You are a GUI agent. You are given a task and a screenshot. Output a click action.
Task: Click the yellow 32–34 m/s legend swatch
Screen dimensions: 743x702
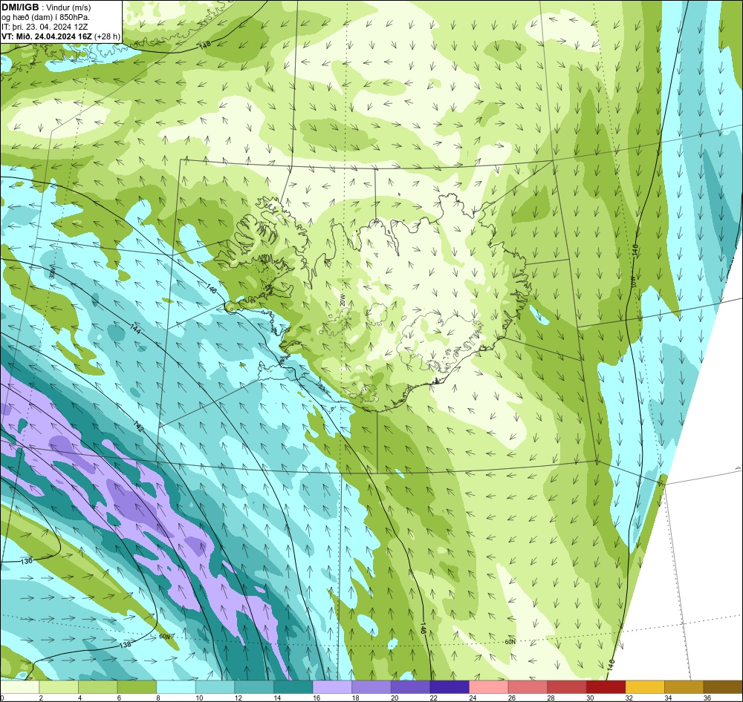coord(645,687)
